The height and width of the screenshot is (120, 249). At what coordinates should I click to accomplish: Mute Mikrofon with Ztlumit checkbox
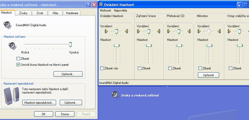pyautogui.click(x=200, y=68)
